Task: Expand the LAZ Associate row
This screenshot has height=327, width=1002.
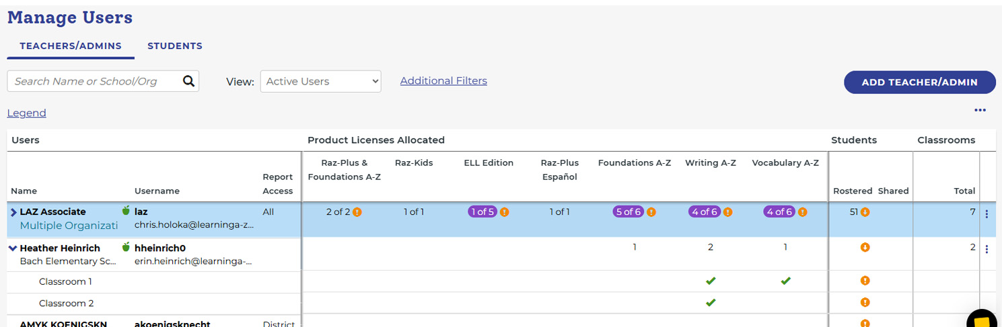Action: point(13,212)
